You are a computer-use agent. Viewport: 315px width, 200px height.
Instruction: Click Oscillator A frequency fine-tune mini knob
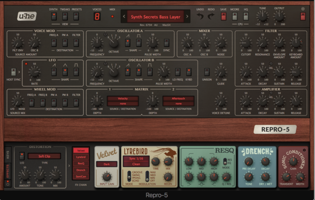[x=105, y=34]
